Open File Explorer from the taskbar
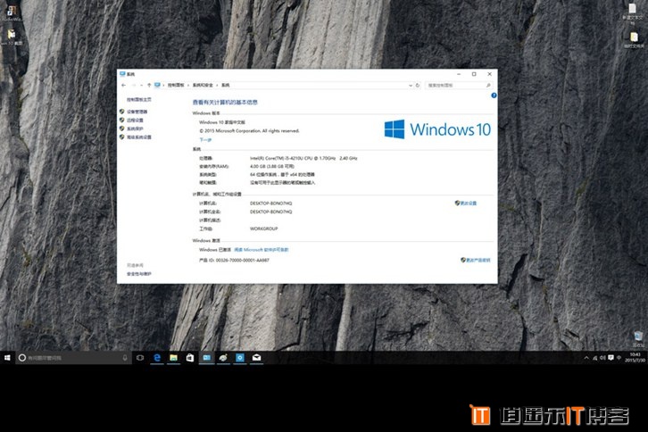 click(x=173, y=358)
